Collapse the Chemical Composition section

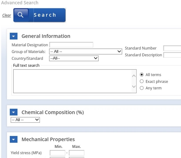14,112
